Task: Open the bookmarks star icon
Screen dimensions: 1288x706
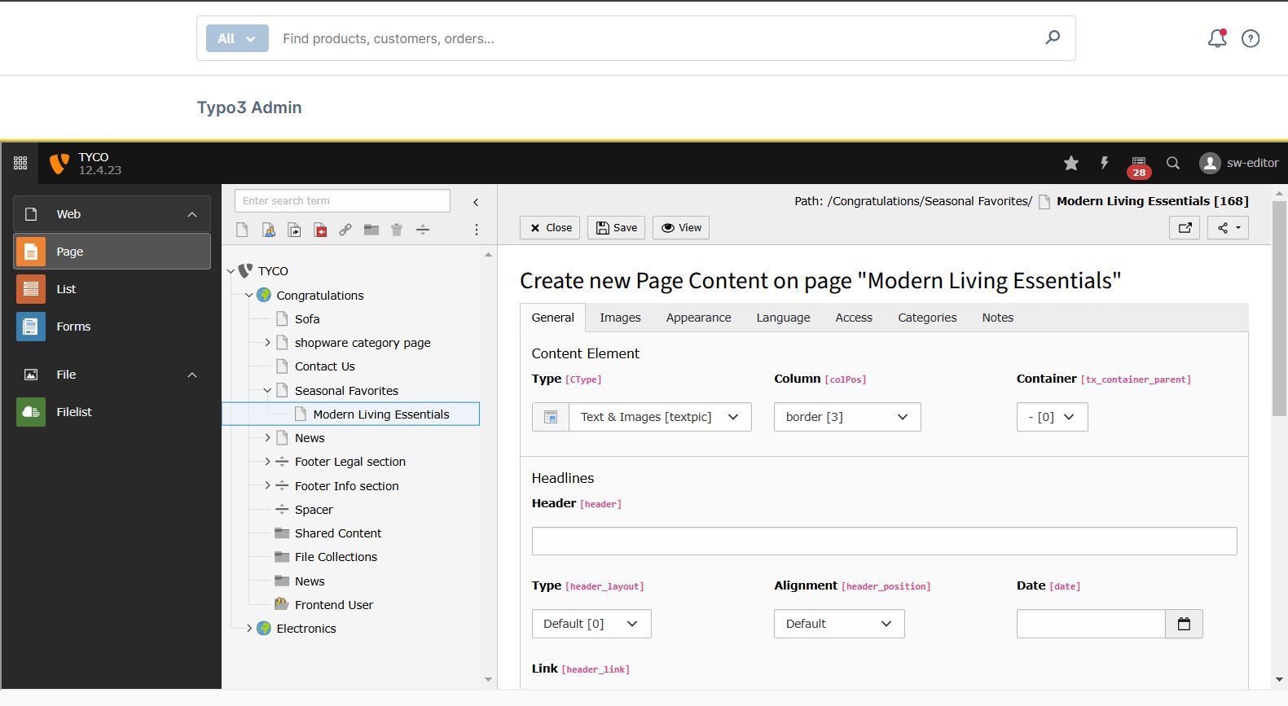Action: click(1070, 164)
